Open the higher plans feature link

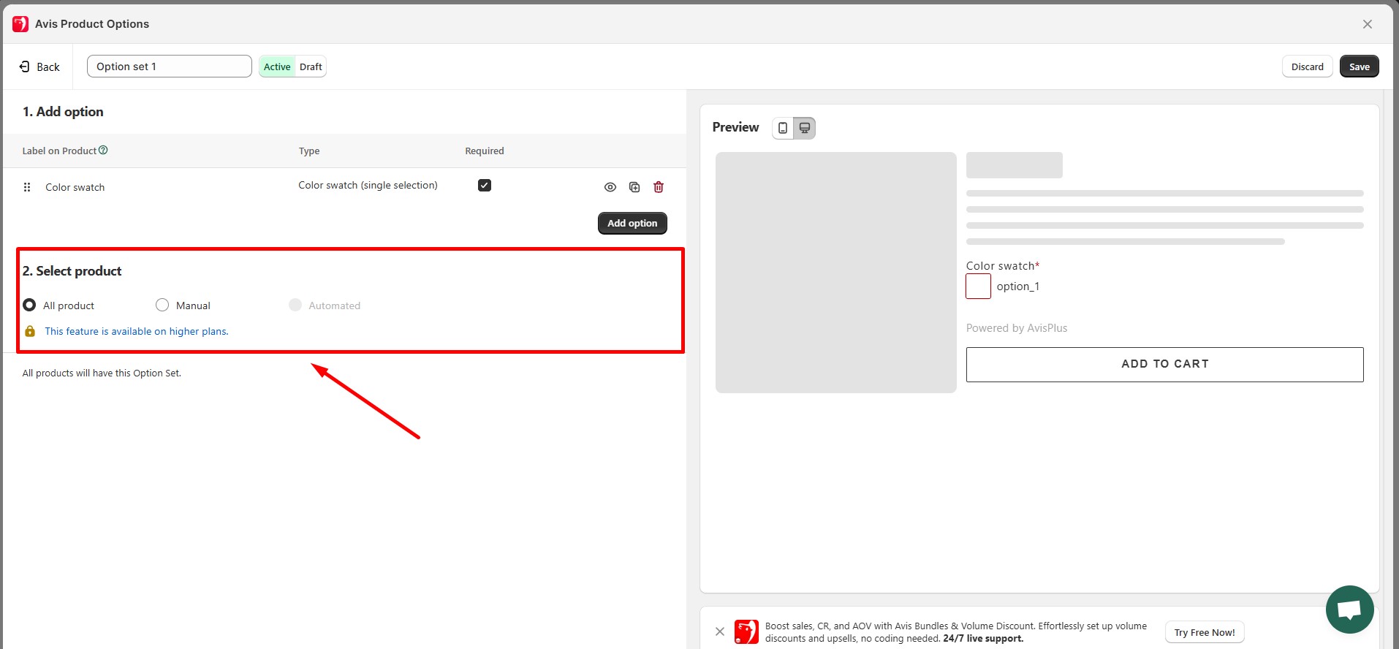pyautogui.click(x=137, y=331)
